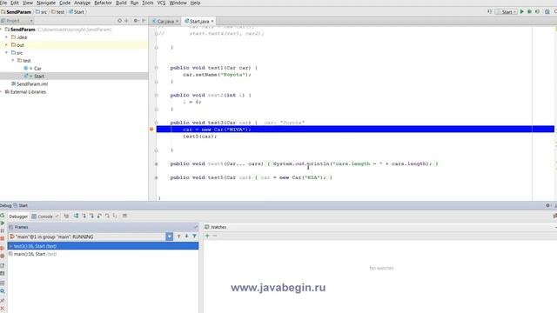
Task: Click the Start breadcrumb in navigation bar
Action: click(x=77, y=12)
